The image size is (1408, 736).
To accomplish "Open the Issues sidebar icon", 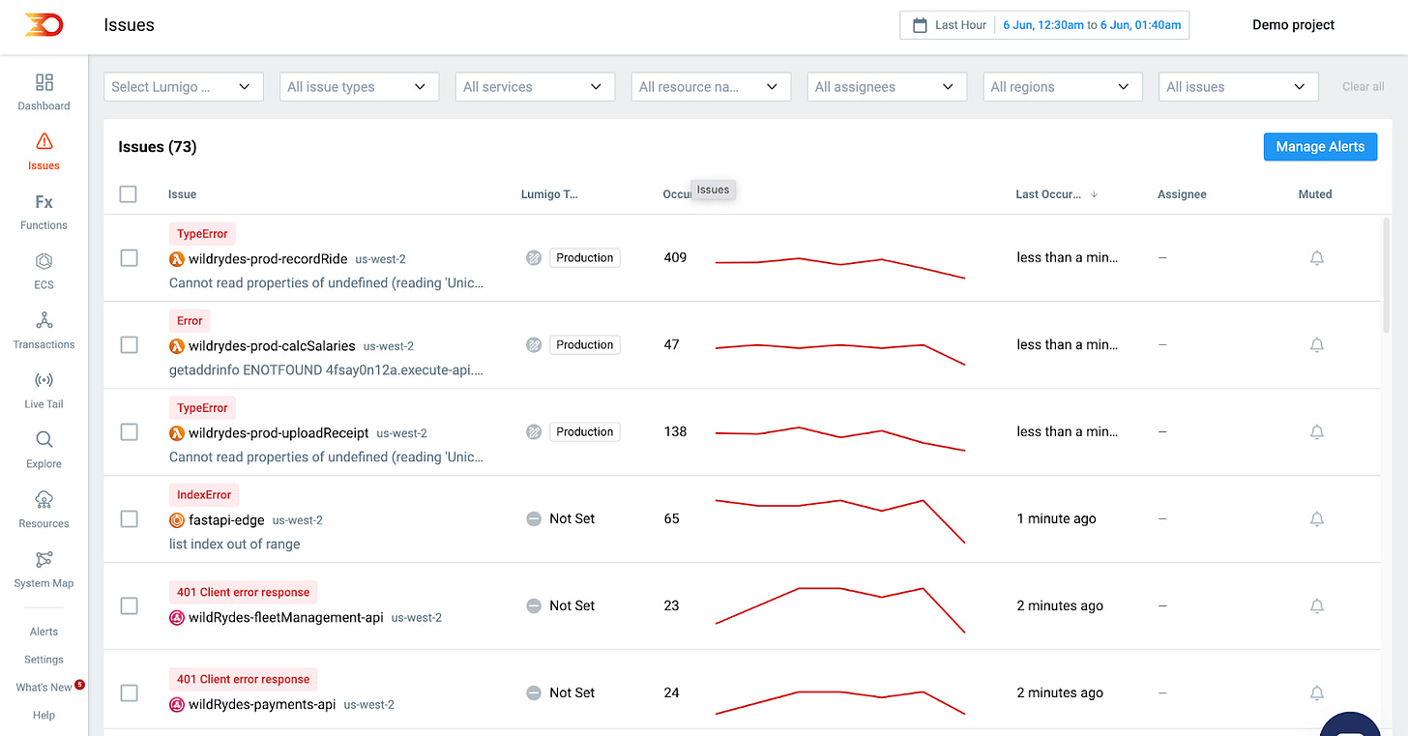I will (x=44, y=142).
